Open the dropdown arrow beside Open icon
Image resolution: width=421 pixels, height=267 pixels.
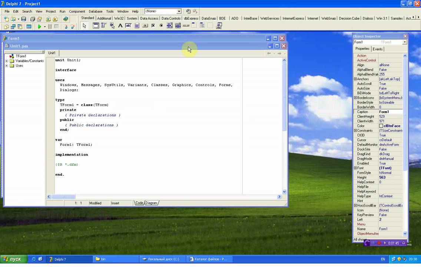18,19
